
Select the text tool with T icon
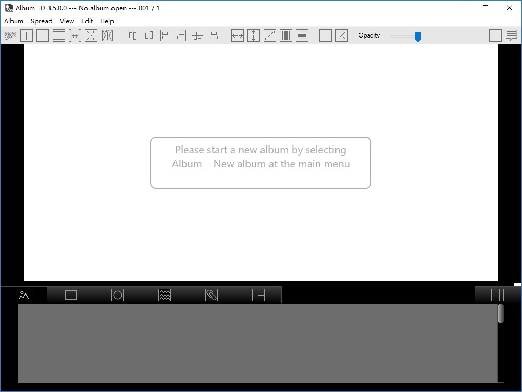pyautogui.click(x=26, y=35)
